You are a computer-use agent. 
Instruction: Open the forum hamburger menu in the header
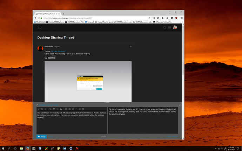170,27
